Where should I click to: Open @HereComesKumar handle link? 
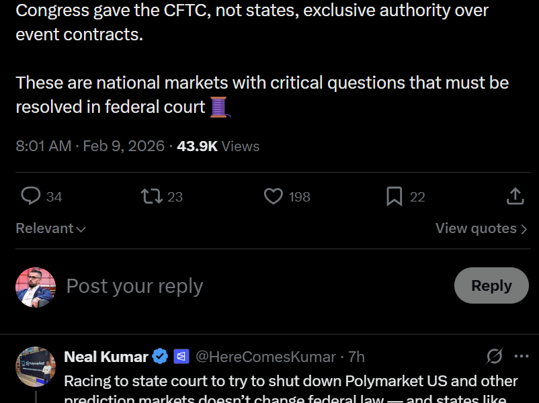265,357
